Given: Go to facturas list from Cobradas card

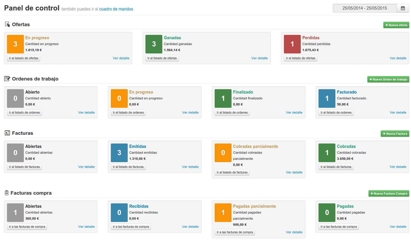Looking at the screenshot, I should [336, 167].
